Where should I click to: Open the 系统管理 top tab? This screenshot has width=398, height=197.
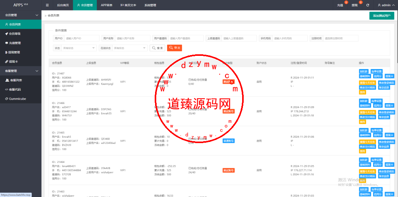point(150,5)
